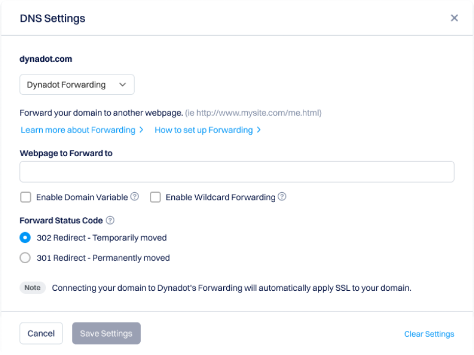The image size is (474, 355).
Task: Click the Save Settings button
Action: [x=106, y=334]
